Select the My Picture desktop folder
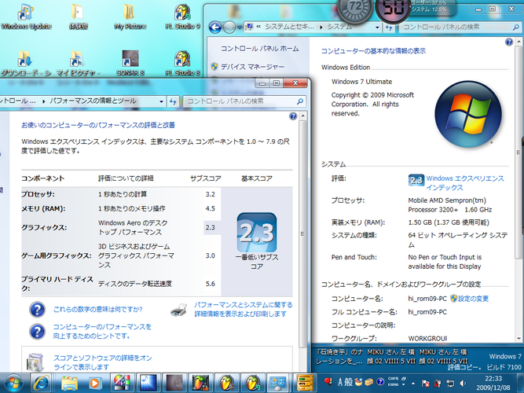 coord(130,17)
